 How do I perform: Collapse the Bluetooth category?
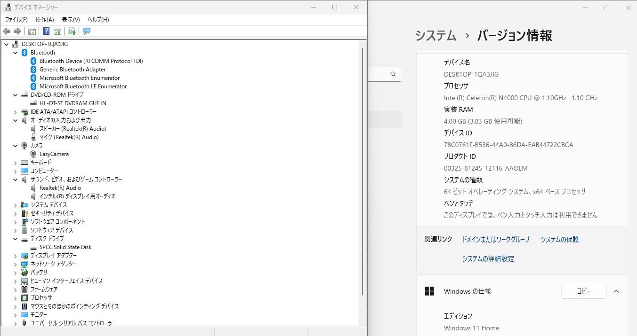coord(15,53)
